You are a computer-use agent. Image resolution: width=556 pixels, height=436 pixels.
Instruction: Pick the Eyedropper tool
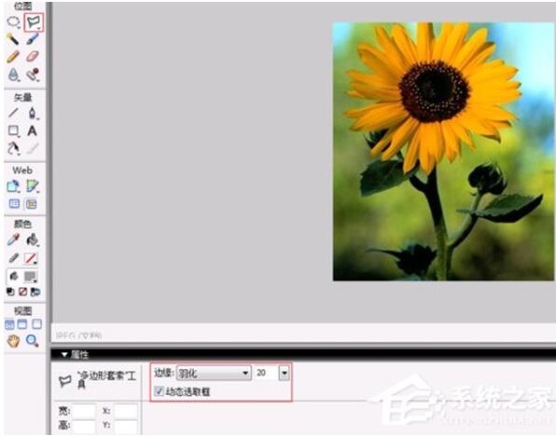(13, 239)
